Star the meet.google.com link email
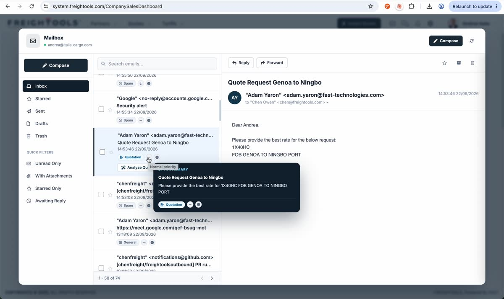Viewport: 504px width, 299px height. tap(110, 232)
